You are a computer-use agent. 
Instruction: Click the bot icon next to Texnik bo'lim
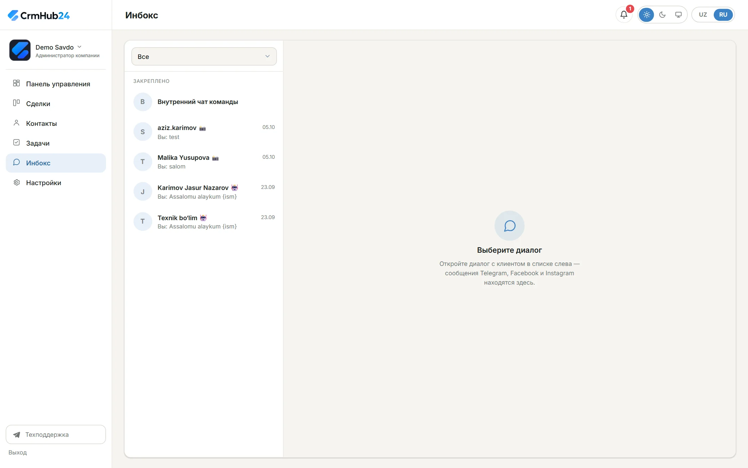click(203, 218)
